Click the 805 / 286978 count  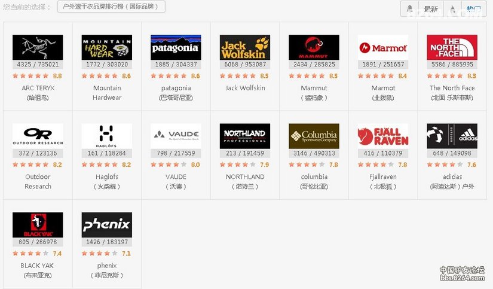pos(38,242)
